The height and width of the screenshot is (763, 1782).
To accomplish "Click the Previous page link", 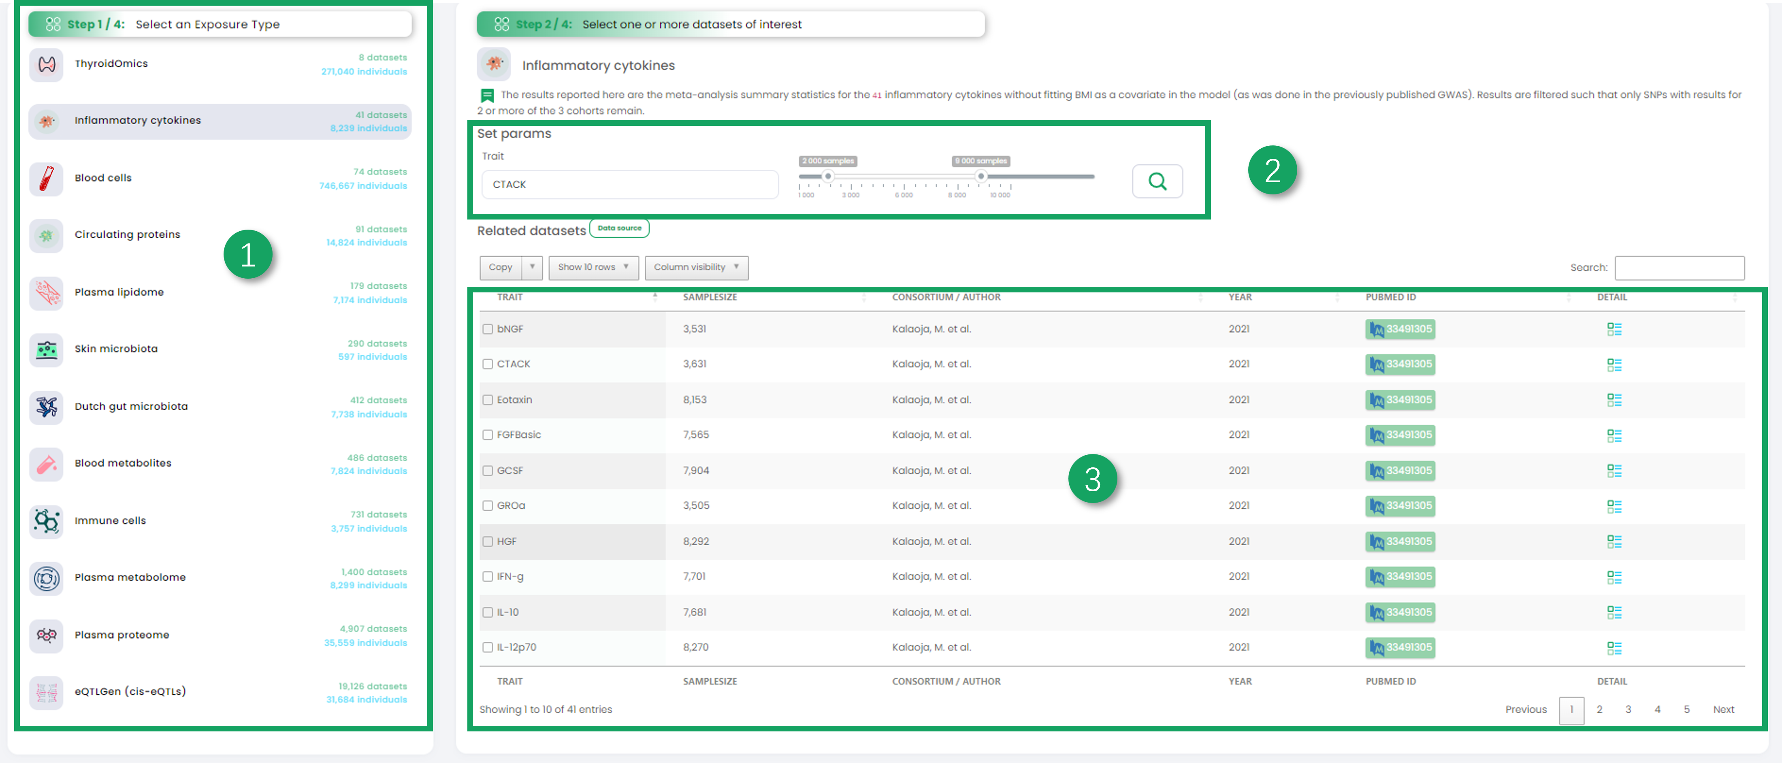I will pos(1525,710).
